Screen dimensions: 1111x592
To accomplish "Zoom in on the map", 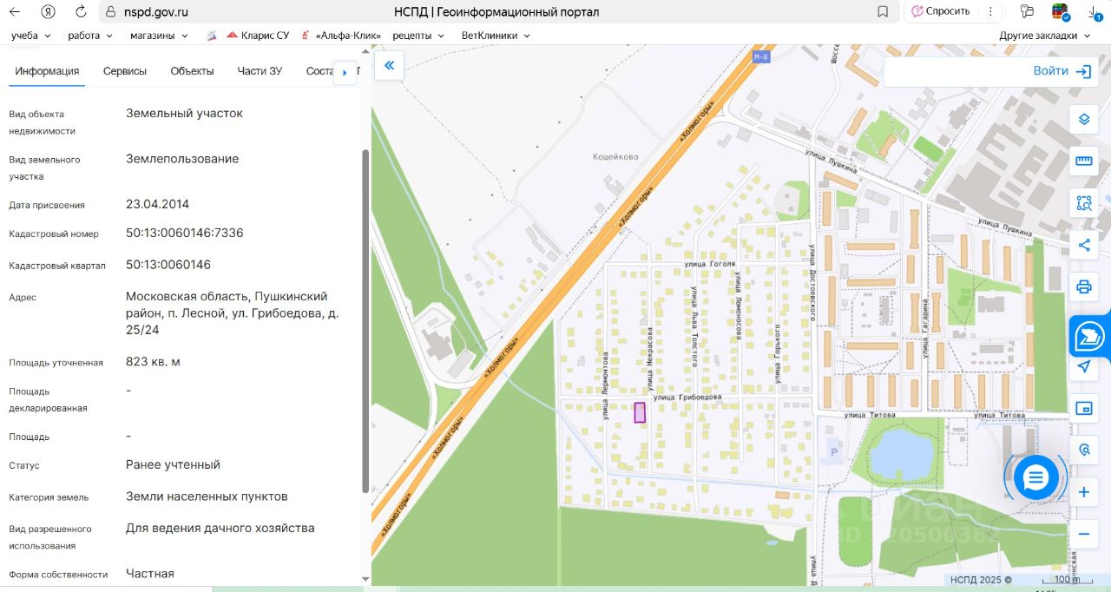I will 1083,492.
